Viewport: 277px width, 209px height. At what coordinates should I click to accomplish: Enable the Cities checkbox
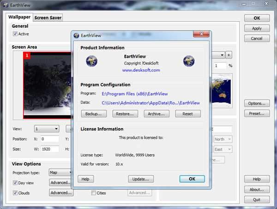[x=94, y=193]
